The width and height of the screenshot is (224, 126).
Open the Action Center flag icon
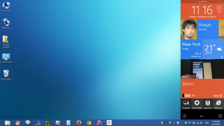click(x=190, y=123)
